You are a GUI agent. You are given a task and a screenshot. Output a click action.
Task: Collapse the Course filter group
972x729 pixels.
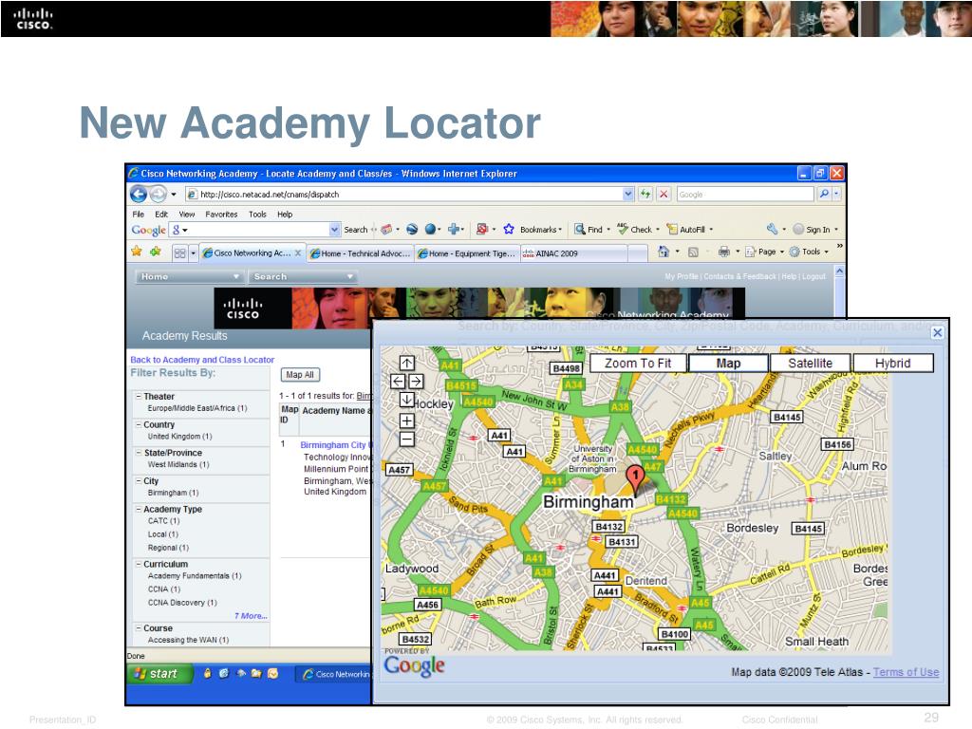[x=139, y=628]
